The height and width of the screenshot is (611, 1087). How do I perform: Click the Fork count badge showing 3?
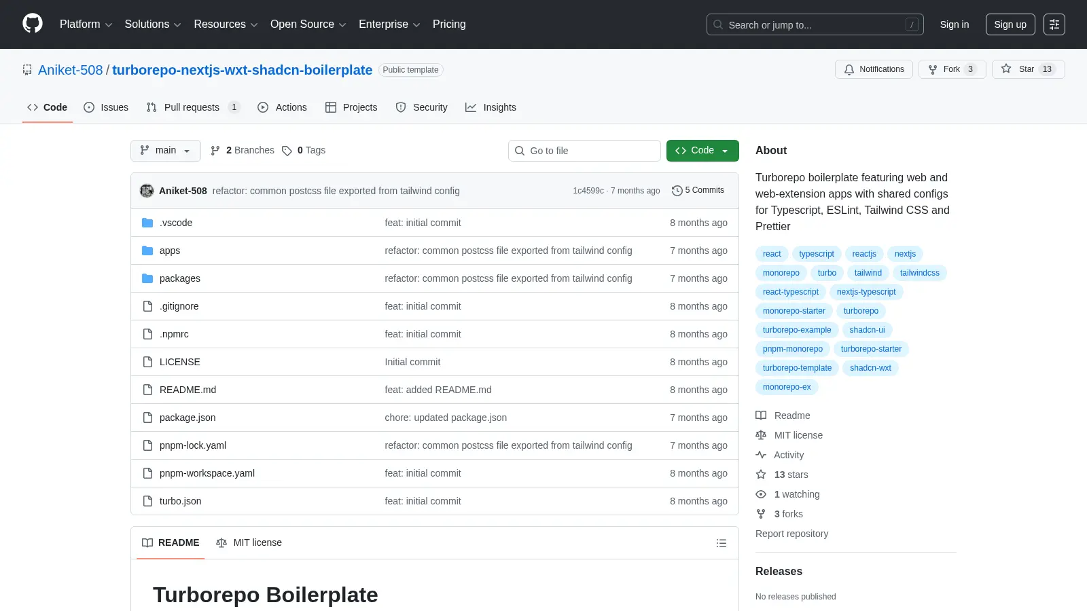click(x=970, y=69)
